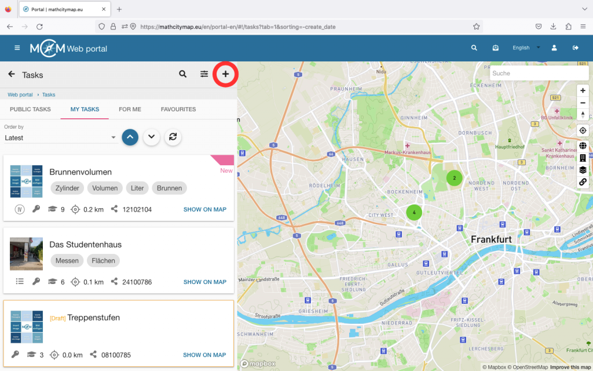Toggle ascending sort order arrow
Screen dimensions: 593x371
tap(130, 137)
